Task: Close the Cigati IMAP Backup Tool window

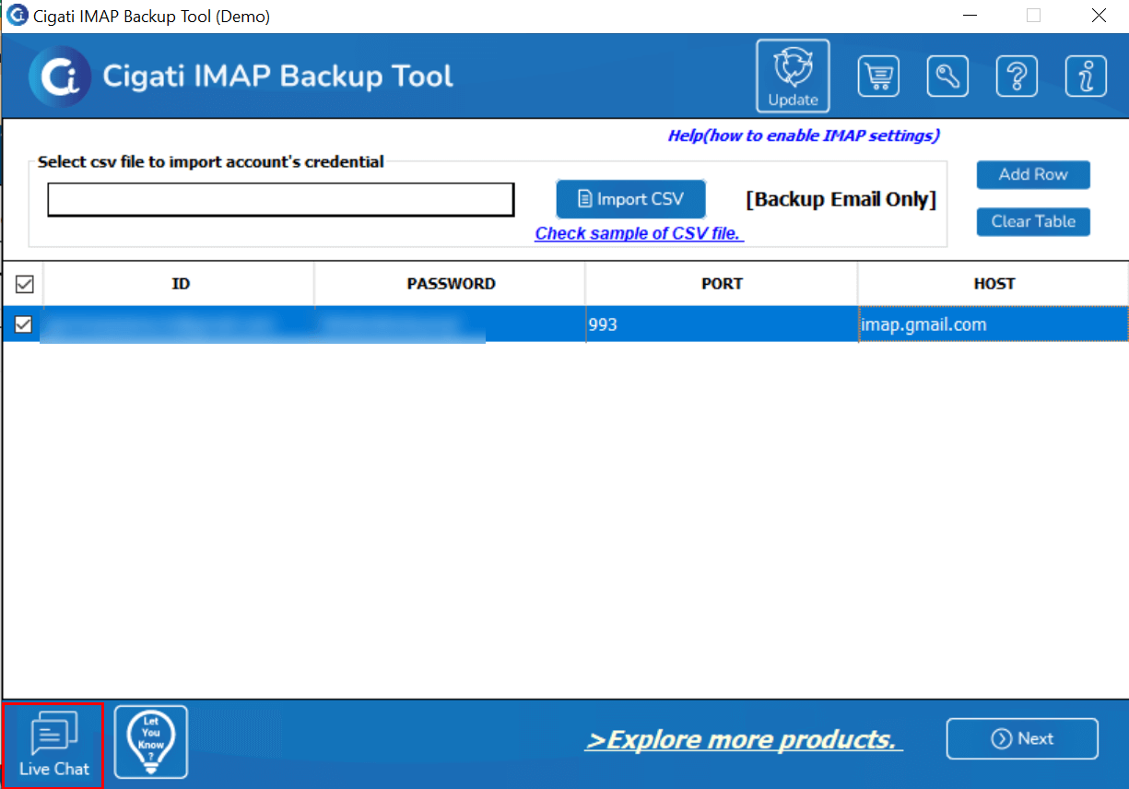Action: [1099, 16]
